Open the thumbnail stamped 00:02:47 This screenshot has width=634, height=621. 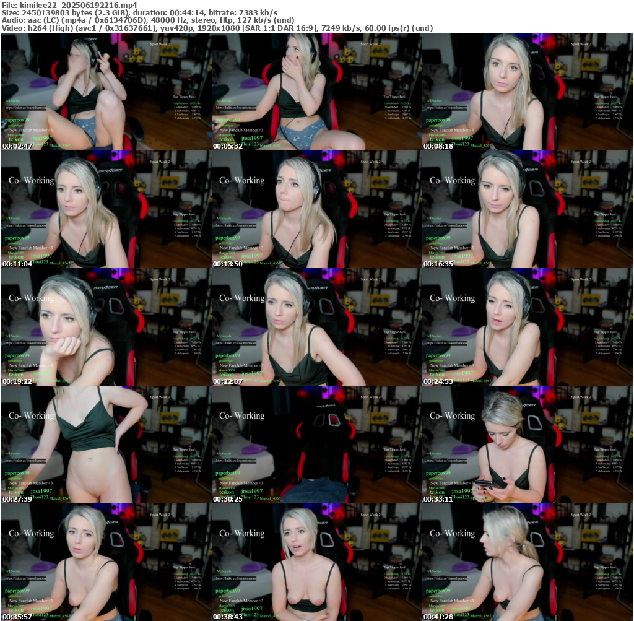pyautogui.click(x=106, y=92)
